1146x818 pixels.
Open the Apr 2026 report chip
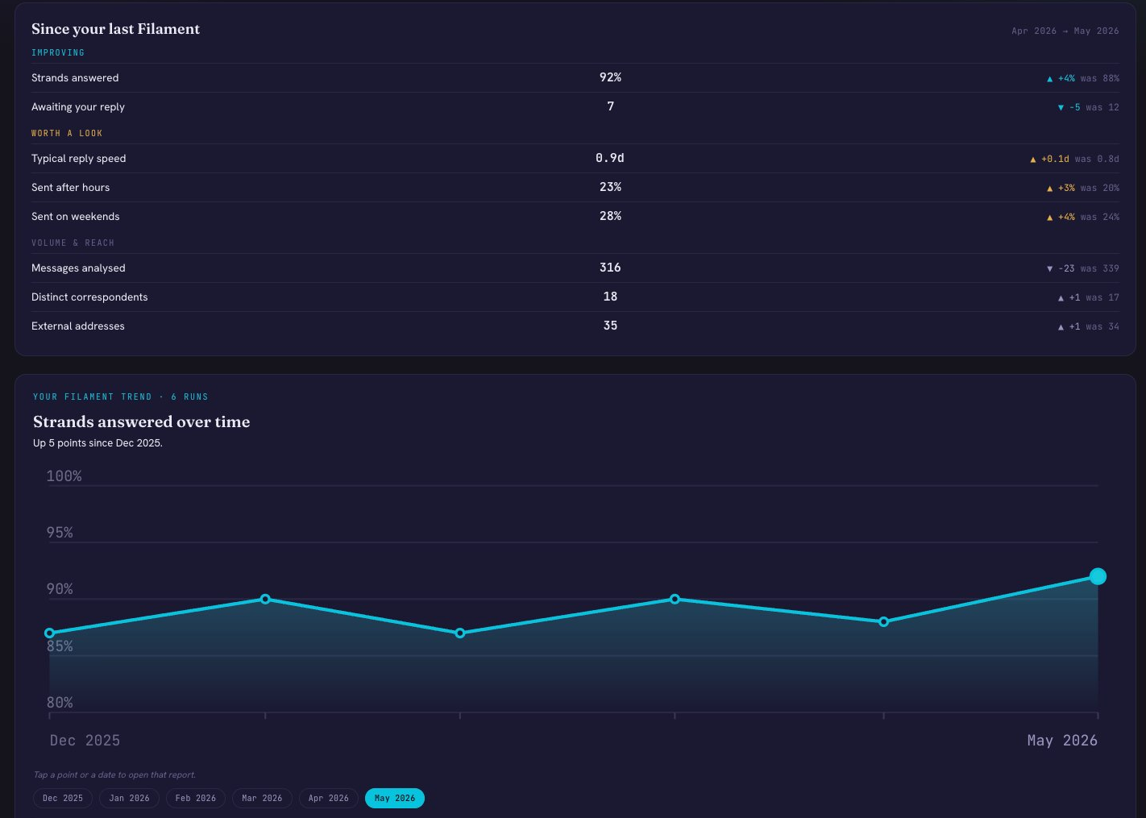tap(328, 798)
